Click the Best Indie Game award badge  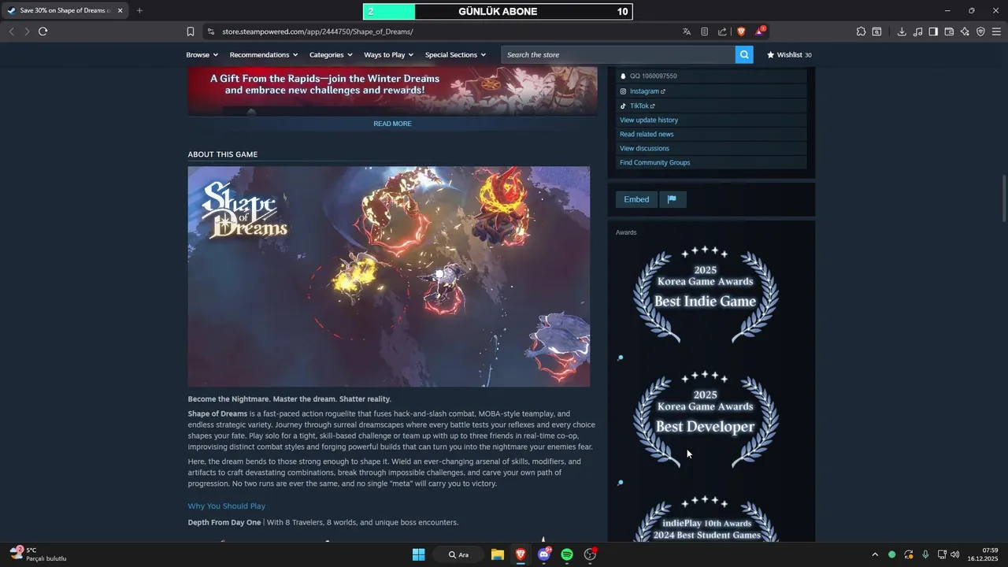pos(706,295)
